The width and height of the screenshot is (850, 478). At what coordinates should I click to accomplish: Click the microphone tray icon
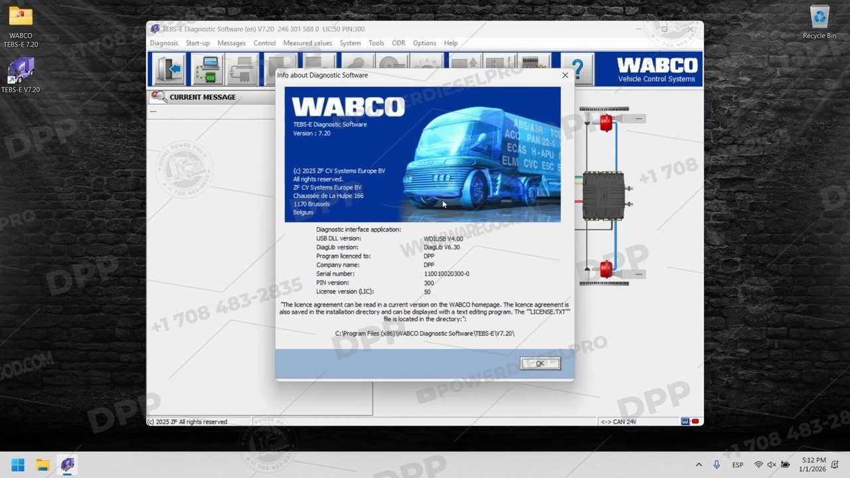[717, 465]
